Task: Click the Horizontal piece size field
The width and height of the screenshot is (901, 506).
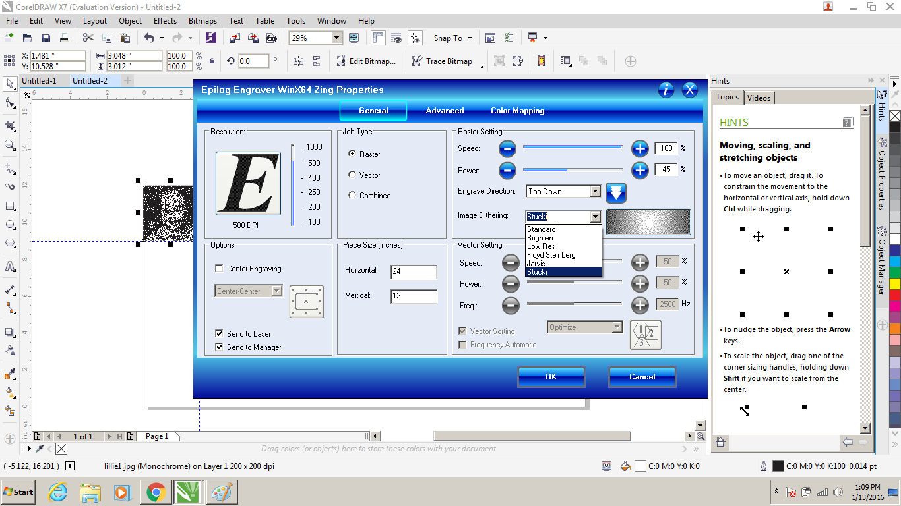Action: (x=414, y=272)
